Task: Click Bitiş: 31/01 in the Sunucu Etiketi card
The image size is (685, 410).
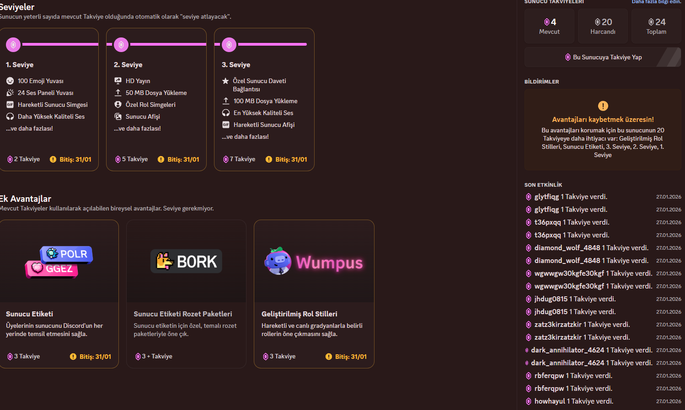Action: pos(96,357)
